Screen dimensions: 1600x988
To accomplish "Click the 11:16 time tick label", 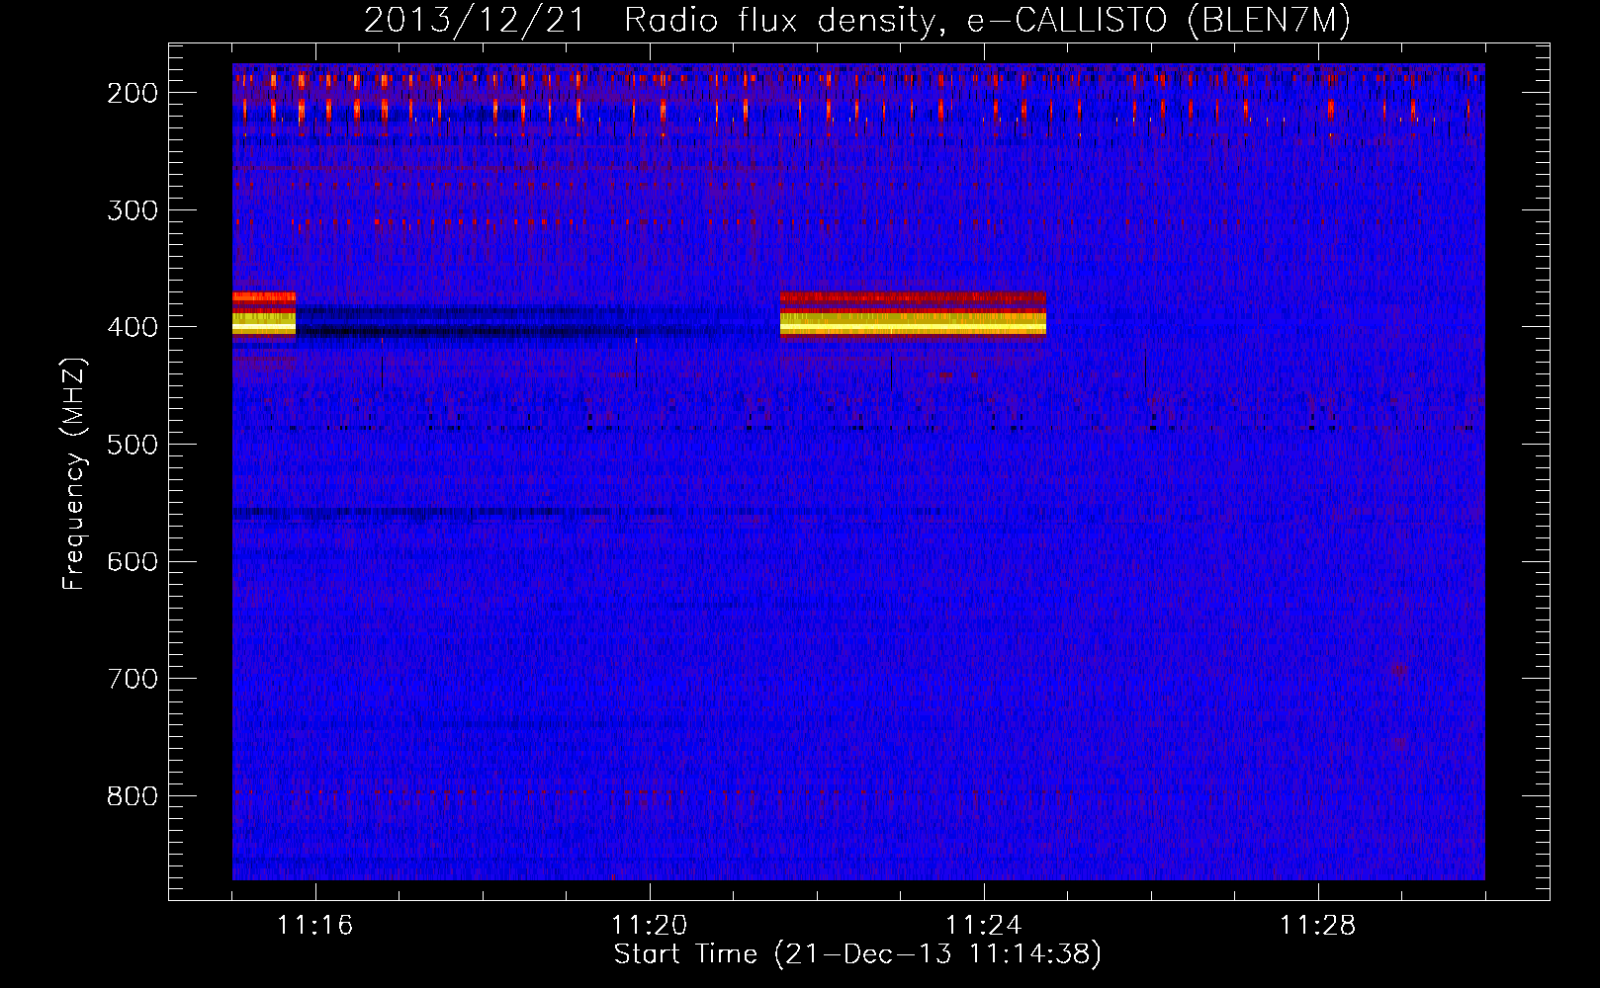I will [315, 925].
